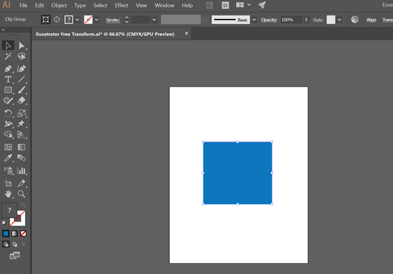Switch to Gradient fill mode
Image resolution: width=393 pixels, height=274 pixels.
[x=15, y=234]
